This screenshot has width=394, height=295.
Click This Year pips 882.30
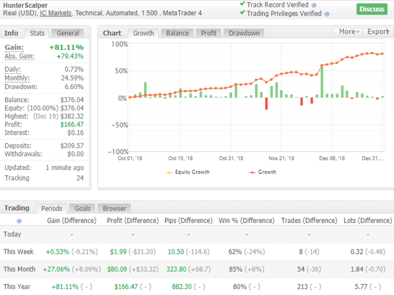182,286
